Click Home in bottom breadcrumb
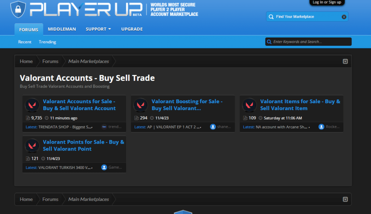The height and width of the screenshot is (214, 371). click(26, 199)
